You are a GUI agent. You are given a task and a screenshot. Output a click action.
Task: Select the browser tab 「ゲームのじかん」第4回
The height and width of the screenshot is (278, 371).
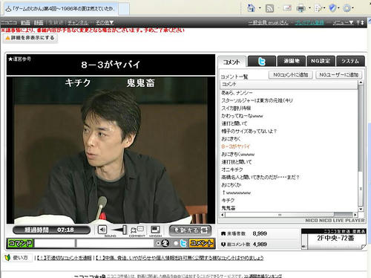(61, 9)
